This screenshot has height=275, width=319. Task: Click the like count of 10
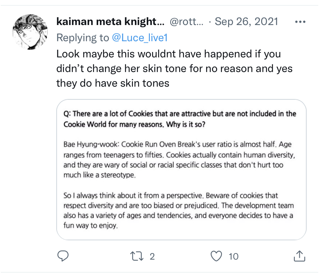point(233,257)
